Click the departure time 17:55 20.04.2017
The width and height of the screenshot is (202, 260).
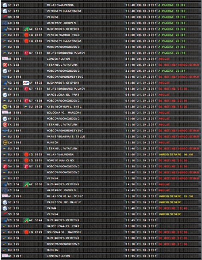pos(141,23)
